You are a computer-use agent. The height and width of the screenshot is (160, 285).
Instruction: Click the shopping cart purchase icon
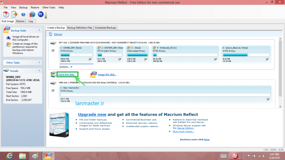[41, 14]
